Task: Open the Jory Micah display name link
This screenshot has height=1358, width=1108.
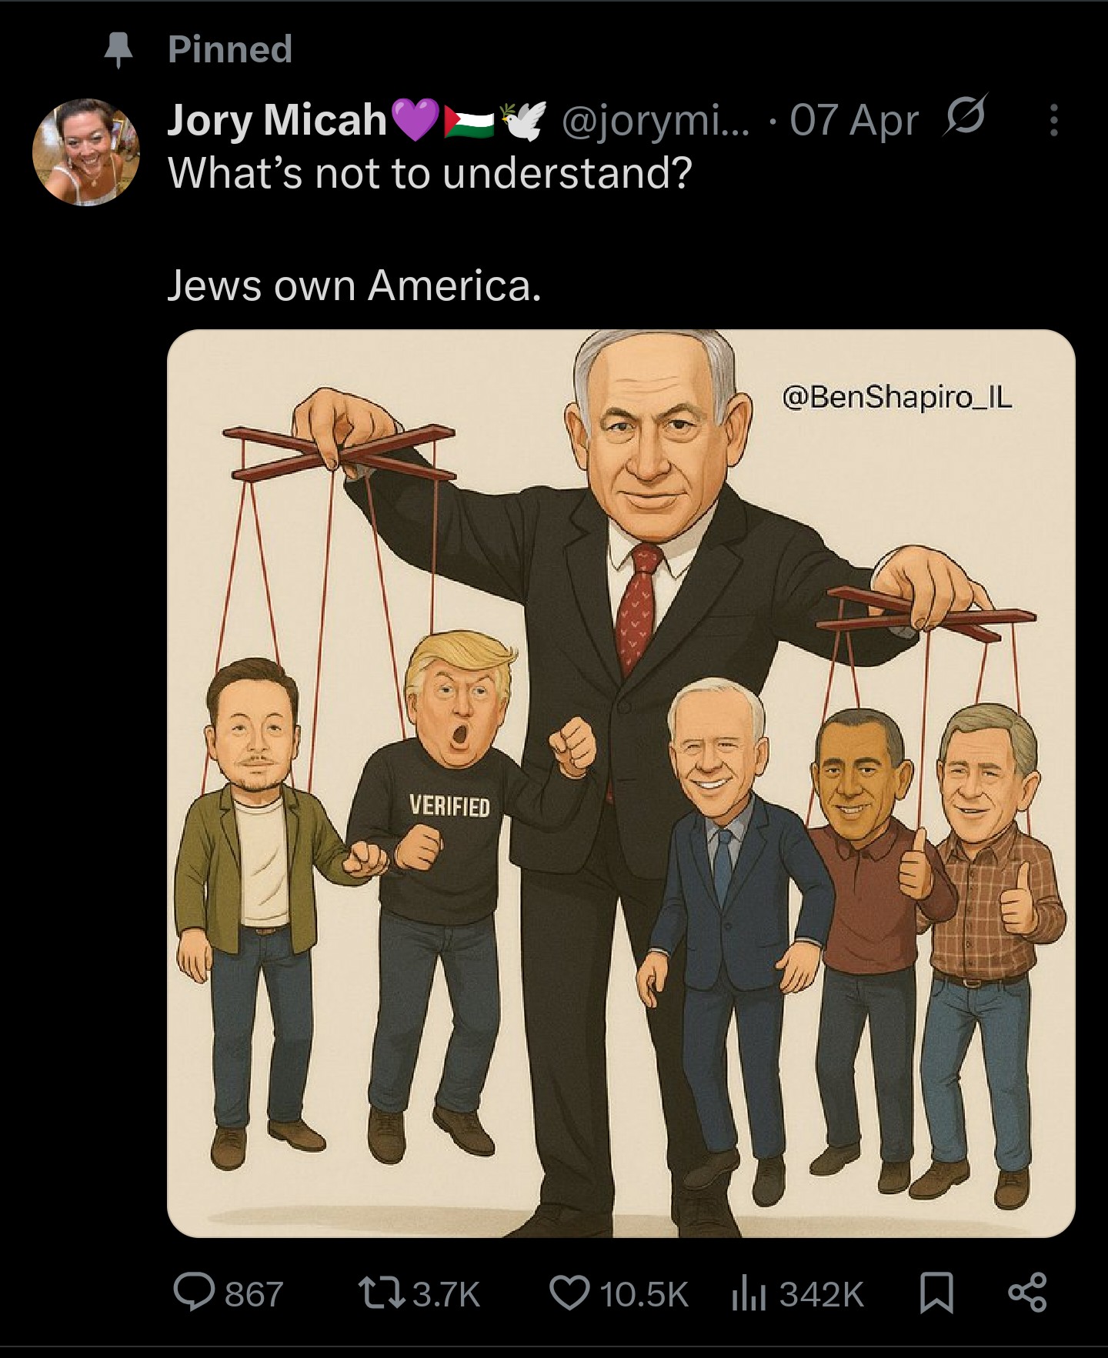Action: 277,121
